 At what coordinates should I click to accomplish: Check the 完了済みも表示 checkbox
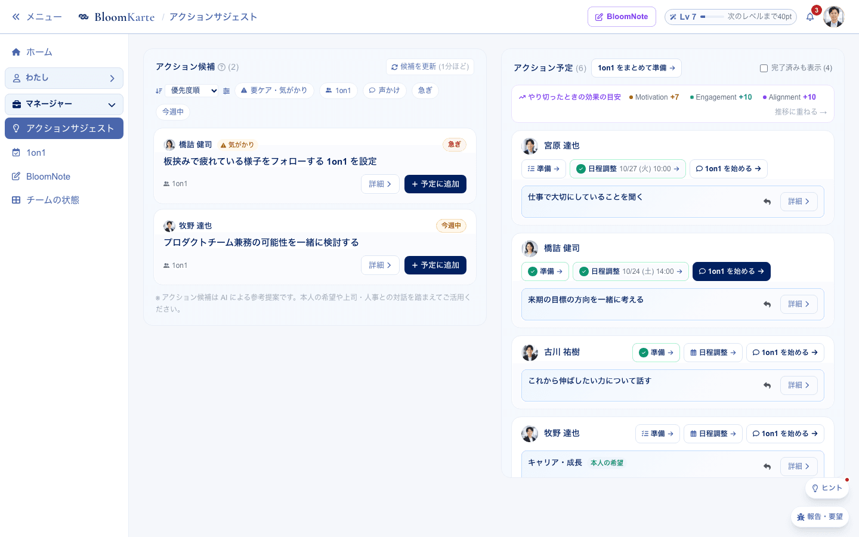click(x=764, y=68)
